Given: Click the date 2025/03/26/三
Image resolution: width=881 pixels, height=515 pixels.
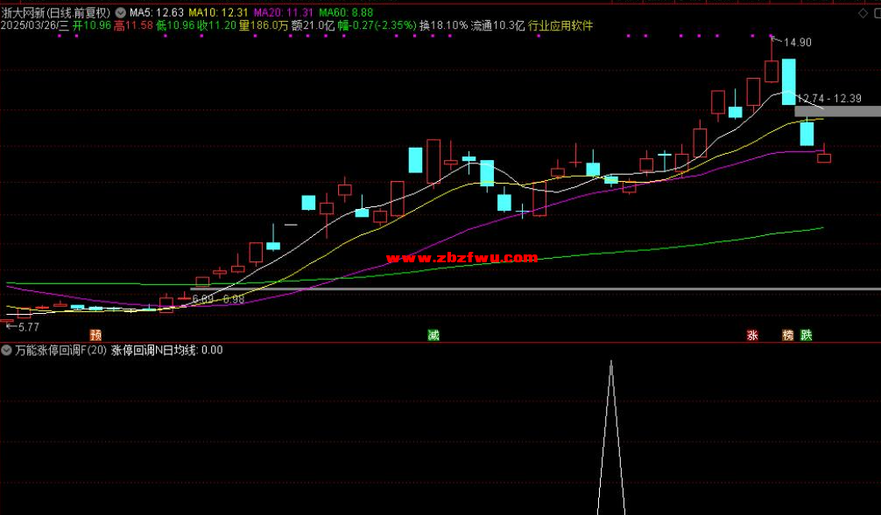Looking at the screenshot, I should pos(35,25).
